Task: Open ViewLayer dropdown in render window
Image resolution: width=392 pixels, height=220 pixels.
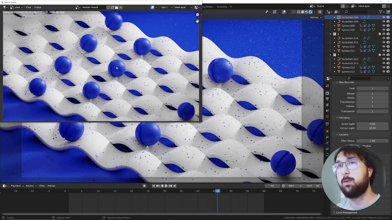Action: click(183, 7)
